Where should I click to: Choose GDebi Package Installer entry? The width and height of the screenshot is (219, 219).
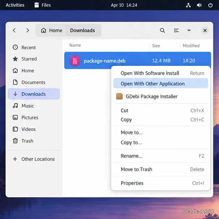161,96
